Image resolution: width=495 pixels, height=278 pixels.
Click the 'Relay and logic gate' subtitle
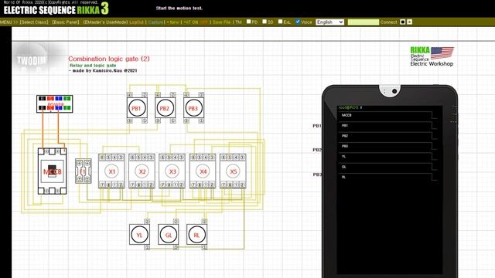click(93, 65)
